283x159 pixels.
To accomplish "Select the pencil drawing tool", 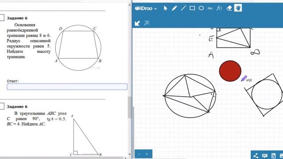I will tap(174, 8).
